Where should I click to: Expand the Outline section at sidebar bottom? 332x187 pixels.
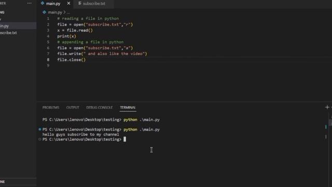pos(18,182)
